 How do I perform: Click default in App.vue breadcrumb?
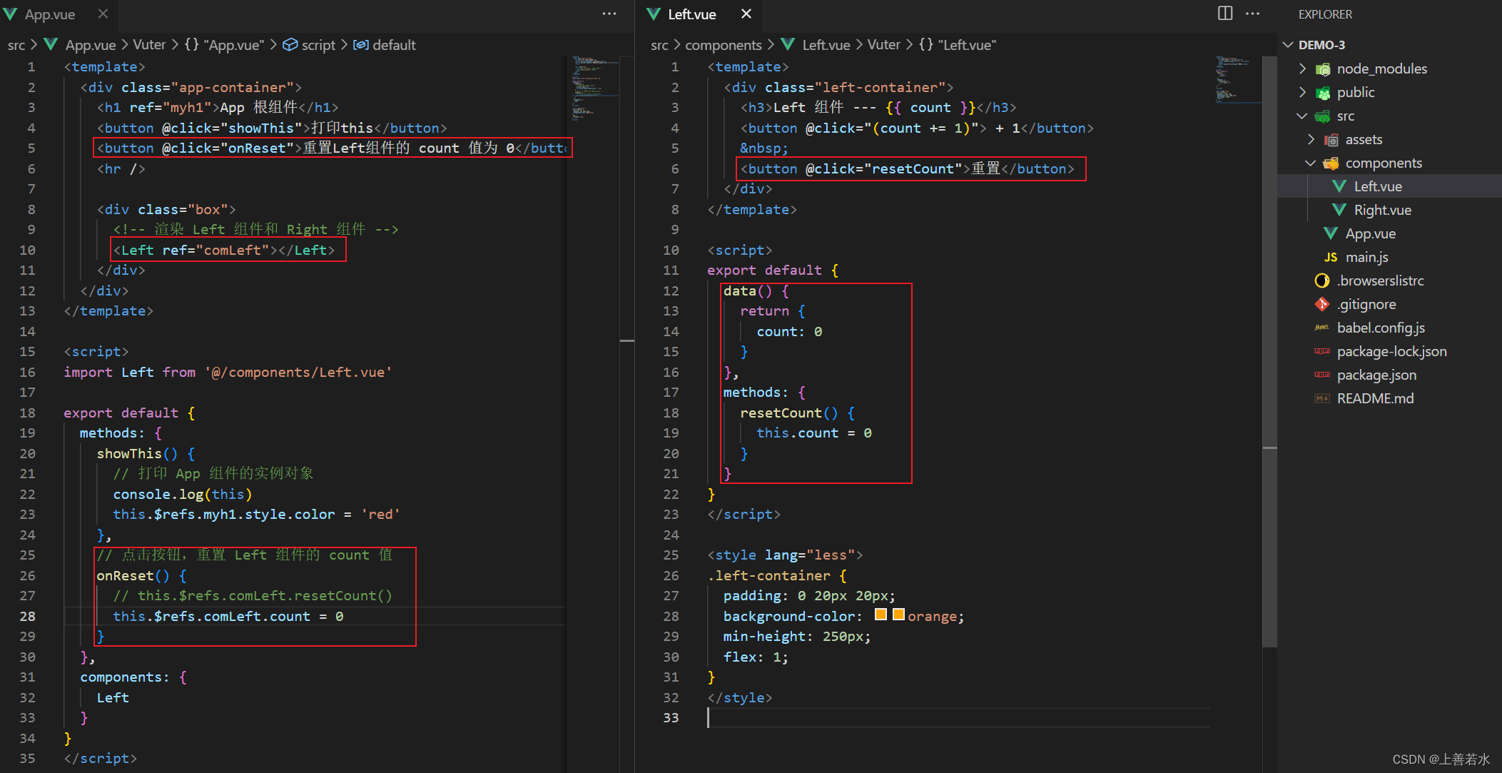394,45
